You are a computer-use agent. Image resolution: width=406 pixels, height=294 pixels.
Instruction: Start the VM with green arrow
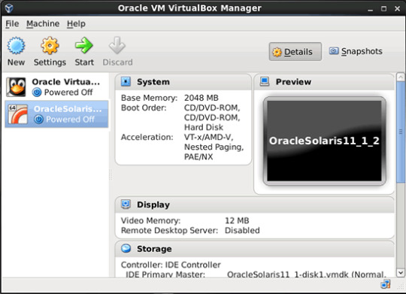(x=84, y=46)
